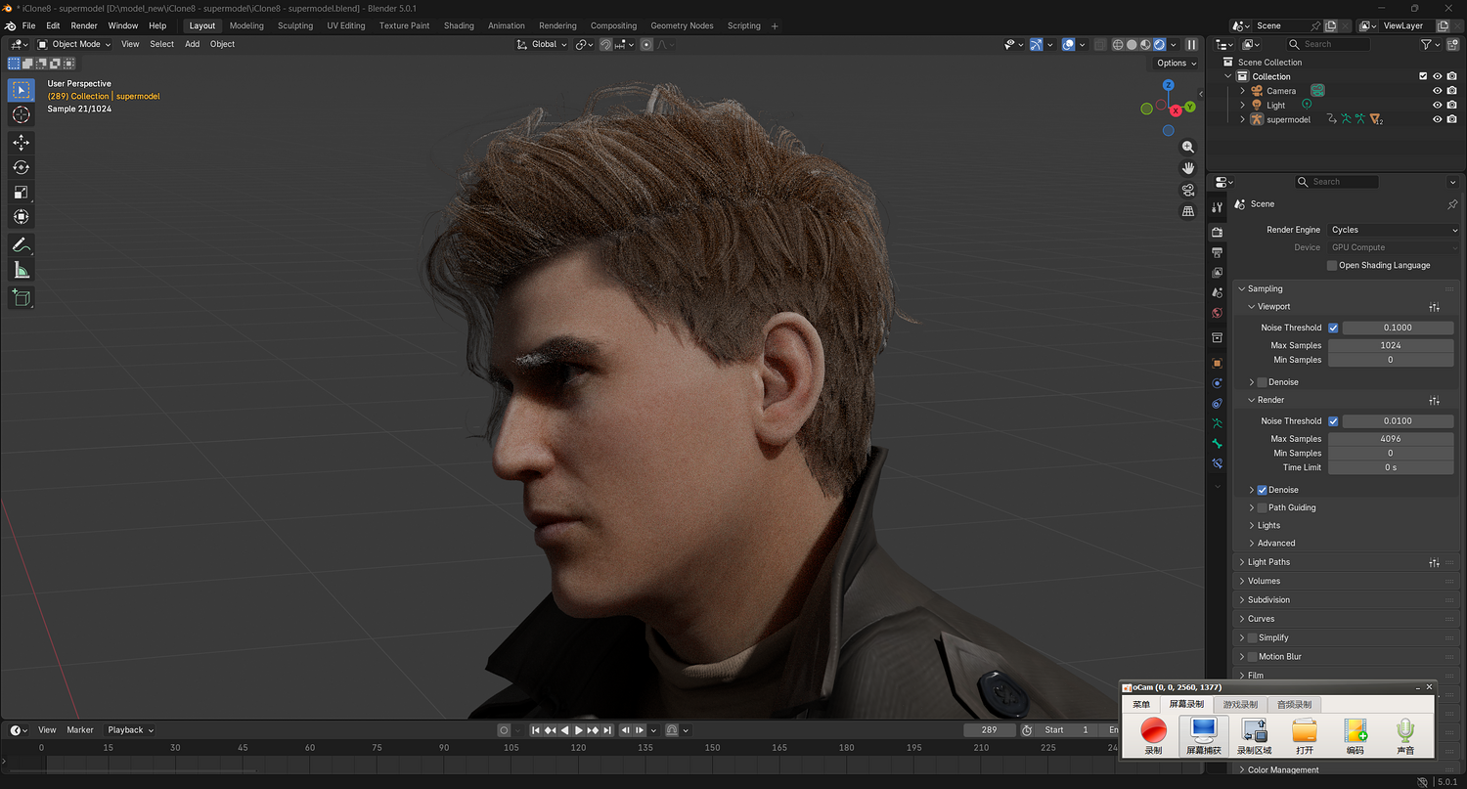Click the viewport zoom magnifier icon
This screenshot has width=1467, height=789.
pos(1188,147)
